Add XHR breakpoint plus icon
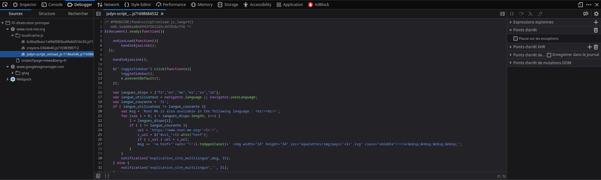 click(x=590, y=47)
